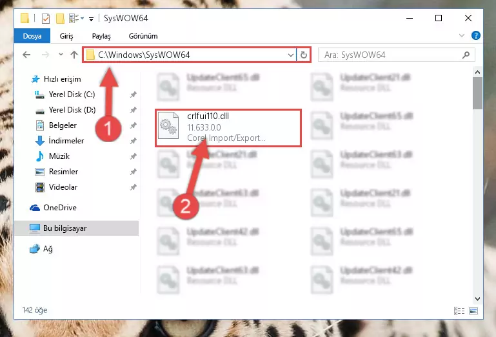
Task: Open recent locations dropdown arrow
Action: (x=61, y=55)
